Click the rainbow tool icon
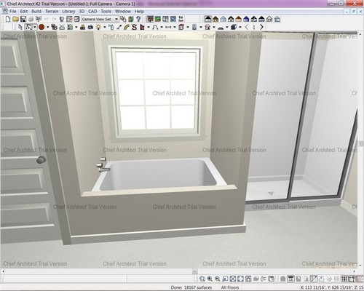The image size is (364, 291). point(127,27)
